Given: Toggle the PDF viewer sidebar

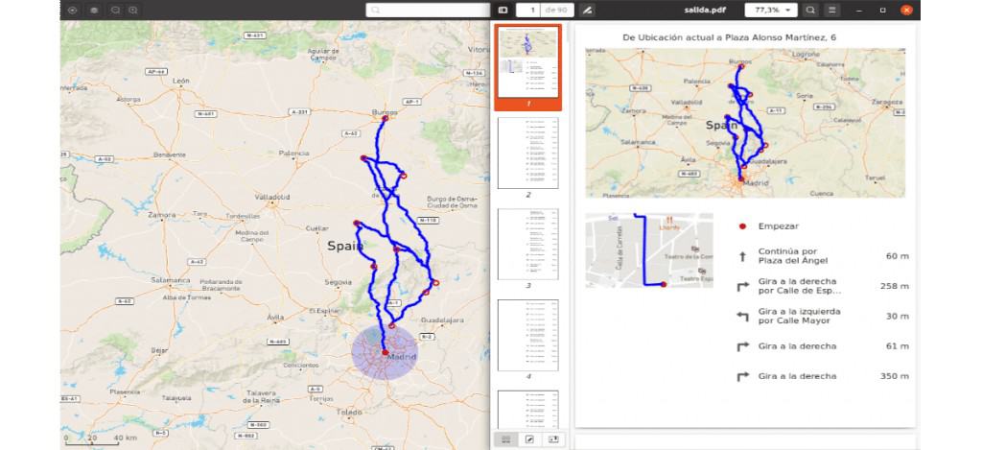Looking at the screenshot, I should tap(503, 10).
